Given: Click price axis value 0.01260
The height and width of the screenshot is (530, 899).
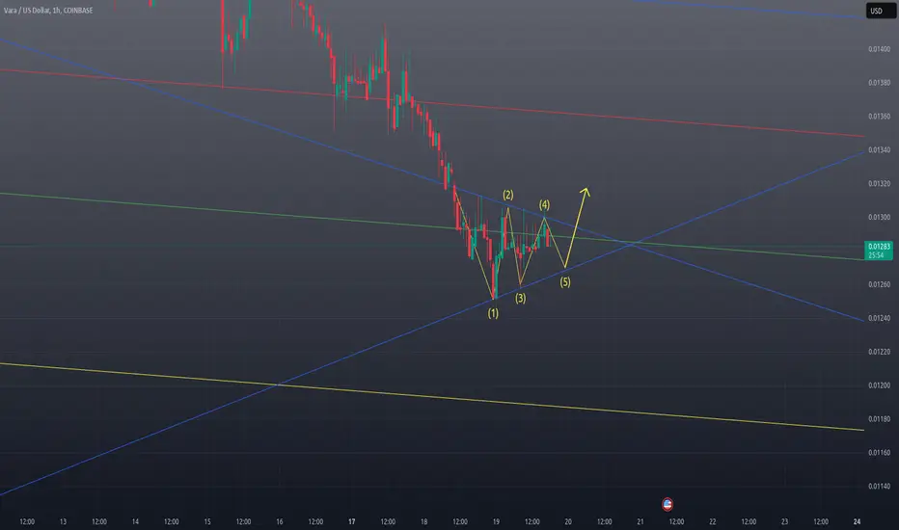Looking at the screenshot, I should (x=879, y=285).
